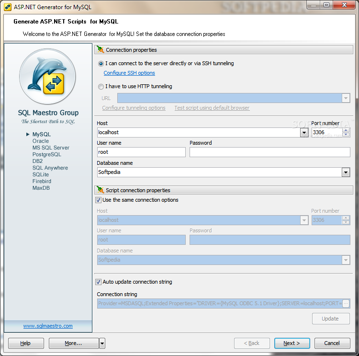
Task: Click Configure tunneling options link
Action: pos(134,108)
